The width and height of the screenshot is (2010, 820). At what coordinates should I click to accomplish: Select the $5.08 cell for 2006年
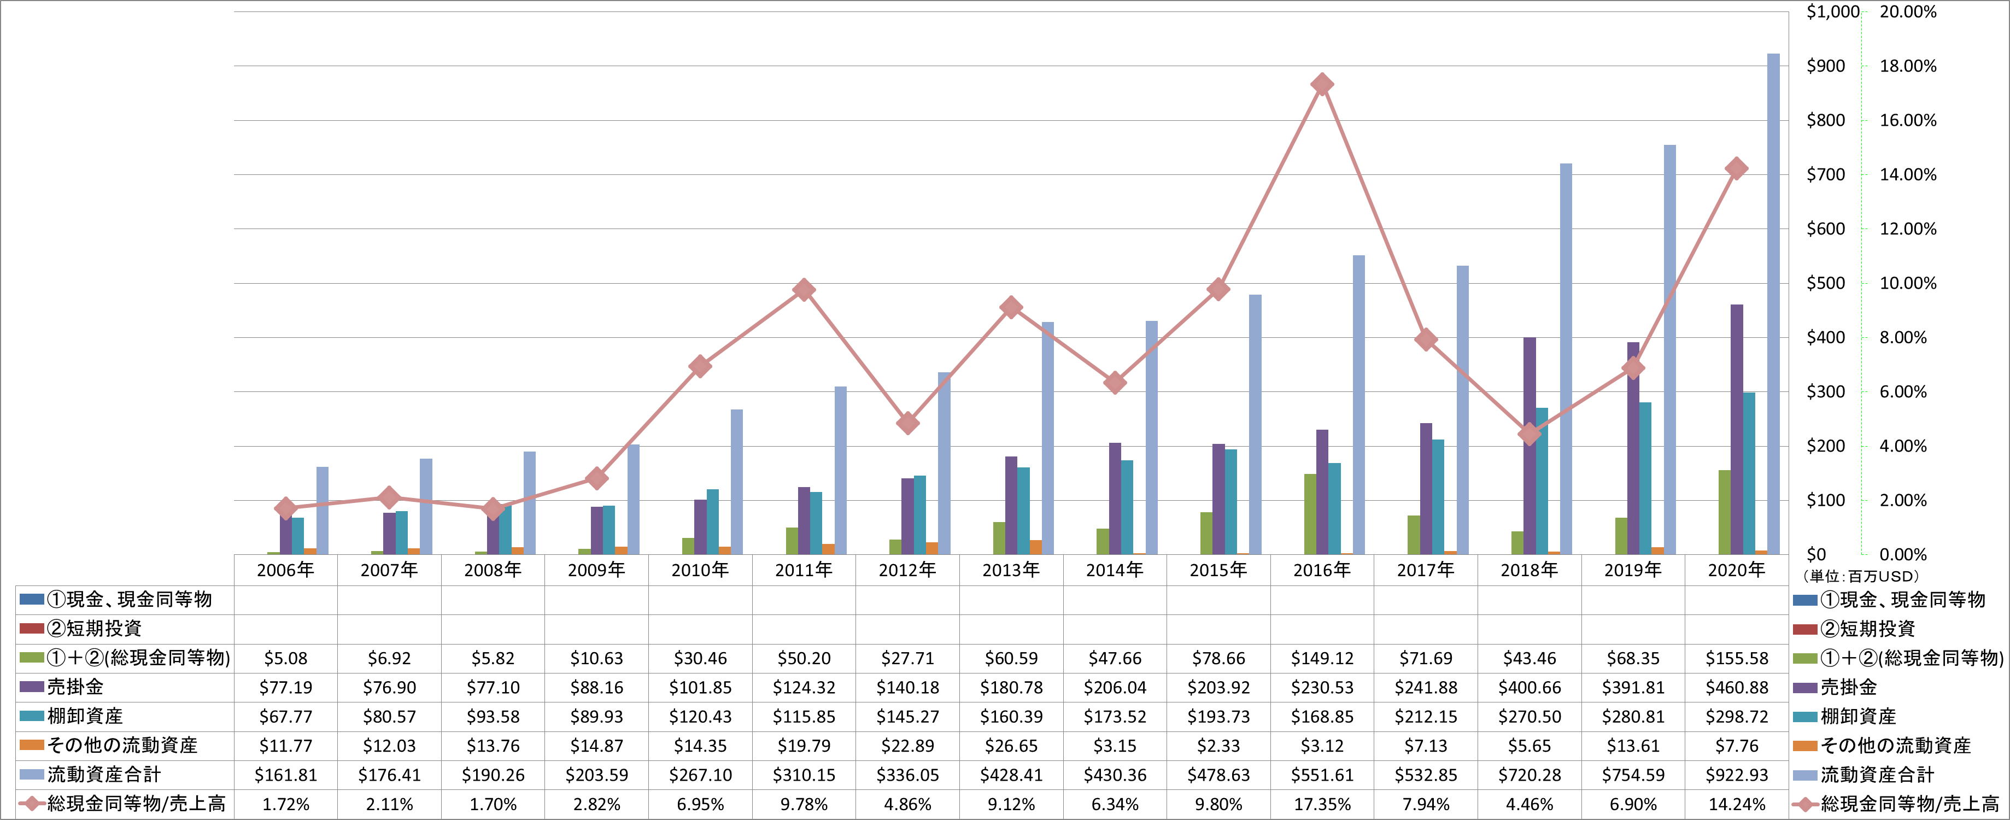[285, 659]
